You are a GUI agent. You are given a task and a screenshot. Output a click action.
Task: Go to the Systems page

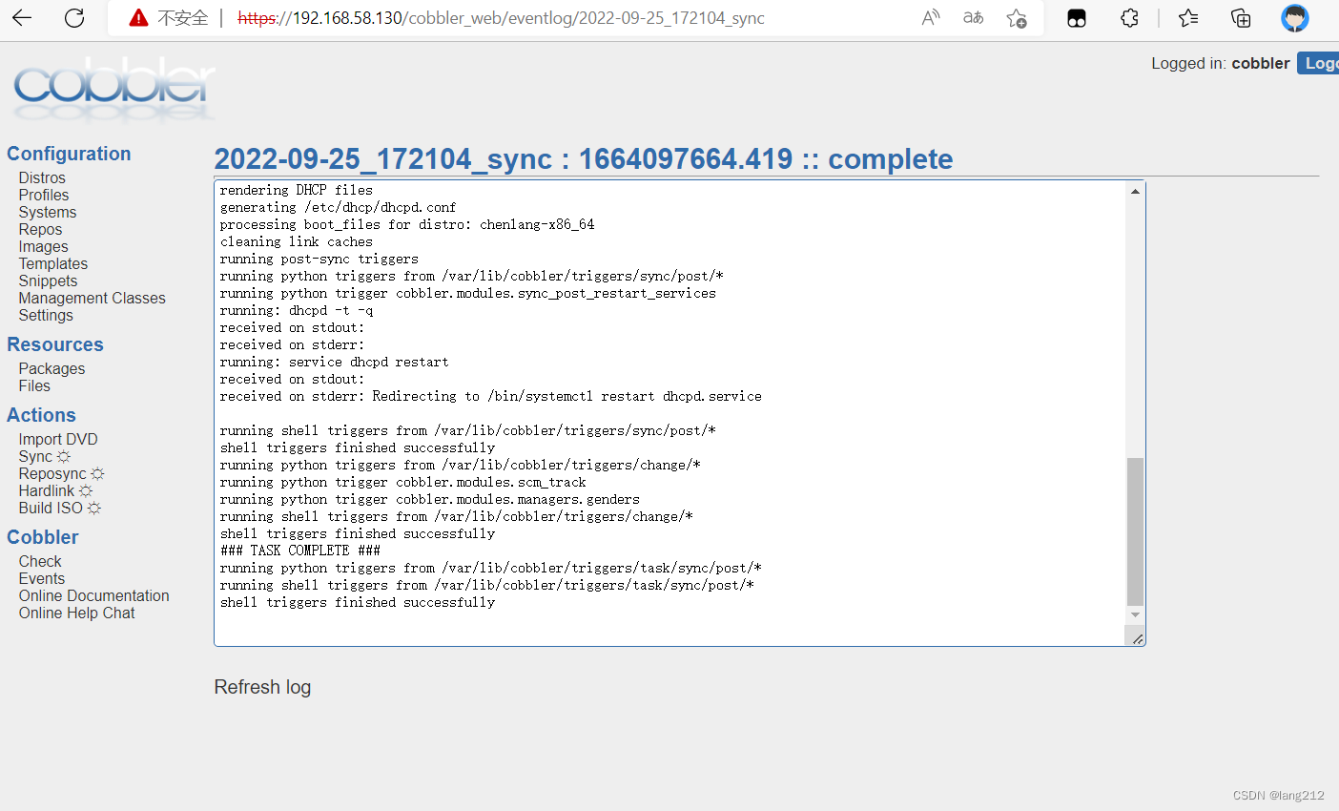48,212
